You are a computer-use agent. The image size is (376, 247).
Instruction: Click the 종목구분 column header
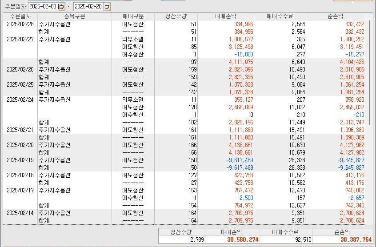[x=75, y=16]
